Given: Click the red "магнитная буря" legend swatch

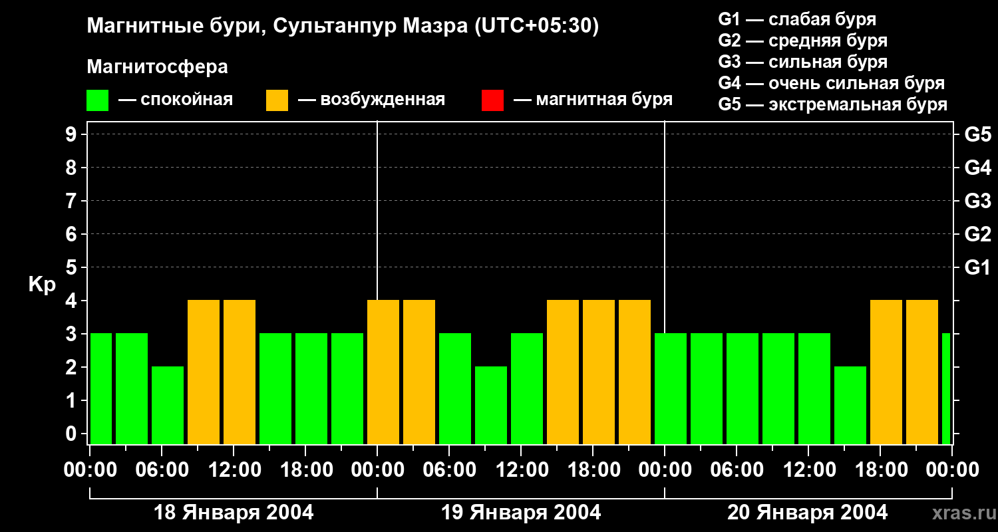Looking at the screenshot, I should [x=492, y=100].
